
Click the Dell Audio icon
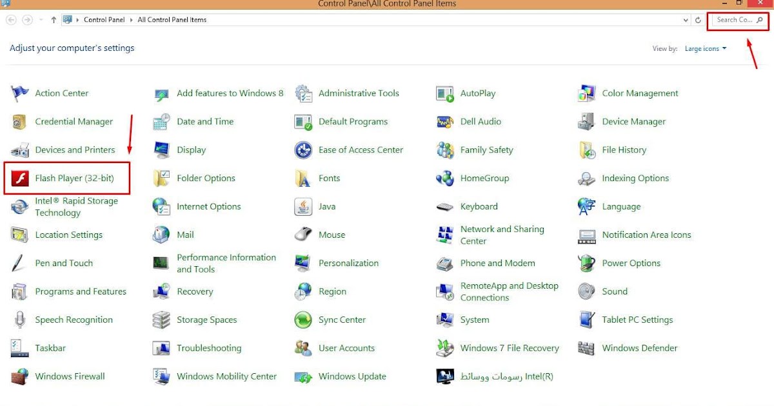[445, 122]
